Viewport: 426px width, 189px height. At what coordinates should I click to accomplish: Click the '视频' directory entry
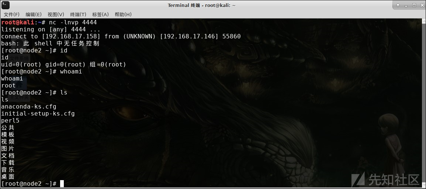point(8,142)
